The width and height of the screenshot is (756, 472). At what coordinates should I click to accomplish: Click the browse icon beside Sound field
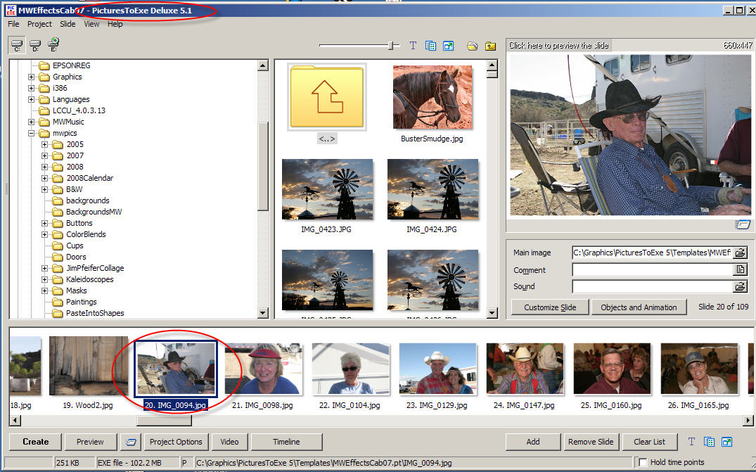point(740,286)
